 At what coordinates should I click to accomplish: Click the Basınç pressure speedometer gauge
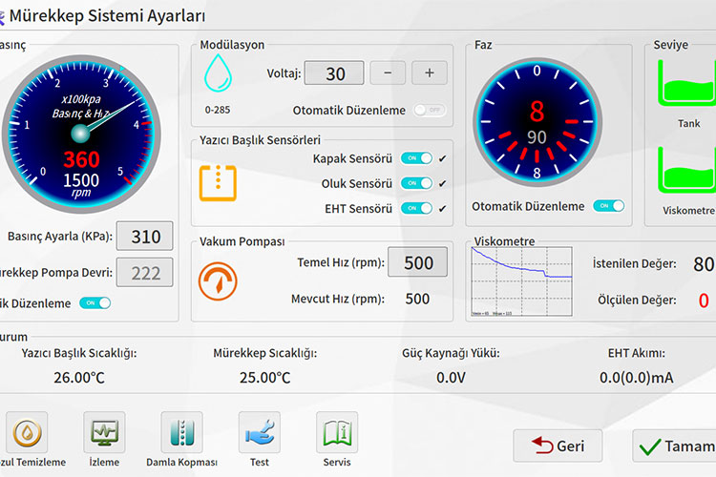(81, 135)
